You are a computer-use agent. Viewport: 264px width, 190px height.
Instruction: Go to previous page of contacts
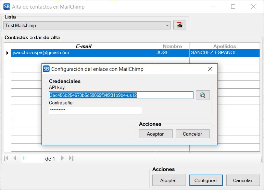click(15, 158)
